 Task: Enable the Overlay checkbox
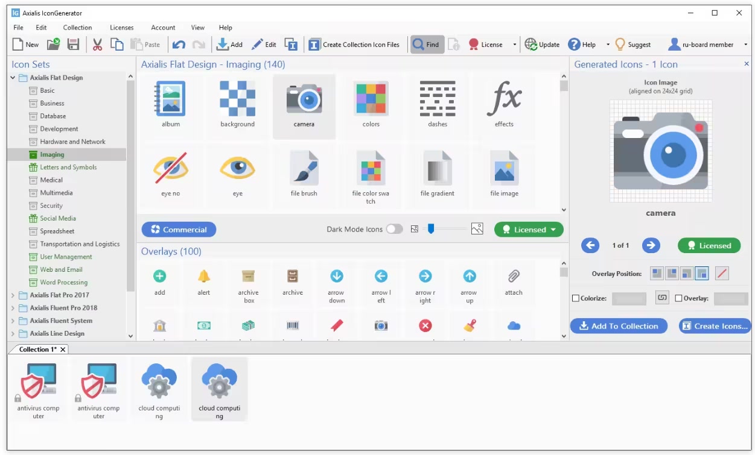678,298
